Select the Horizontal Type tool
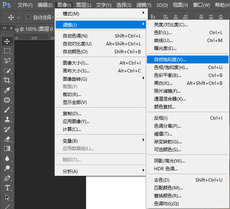The height and width of the screenshot is (209, 230). [7, 188]
